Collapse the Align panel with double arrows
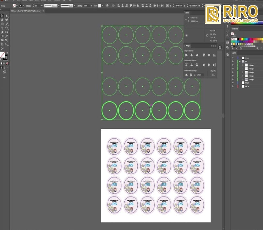Screen dimensions: 263x230 (x=212, y=46)
